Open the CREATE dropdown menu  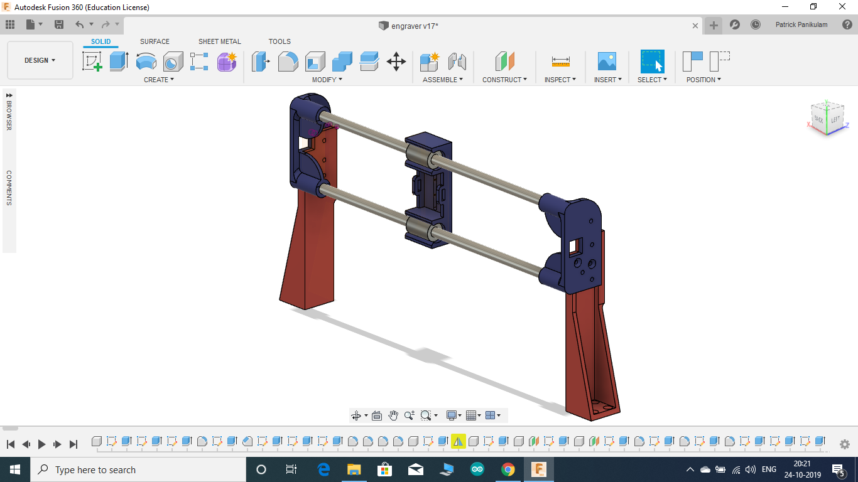coord(158,79)
